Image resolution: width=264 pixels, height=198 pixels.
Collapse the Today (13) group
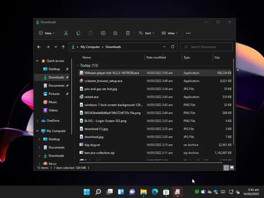pyautogui.click(x=78, y=65)
